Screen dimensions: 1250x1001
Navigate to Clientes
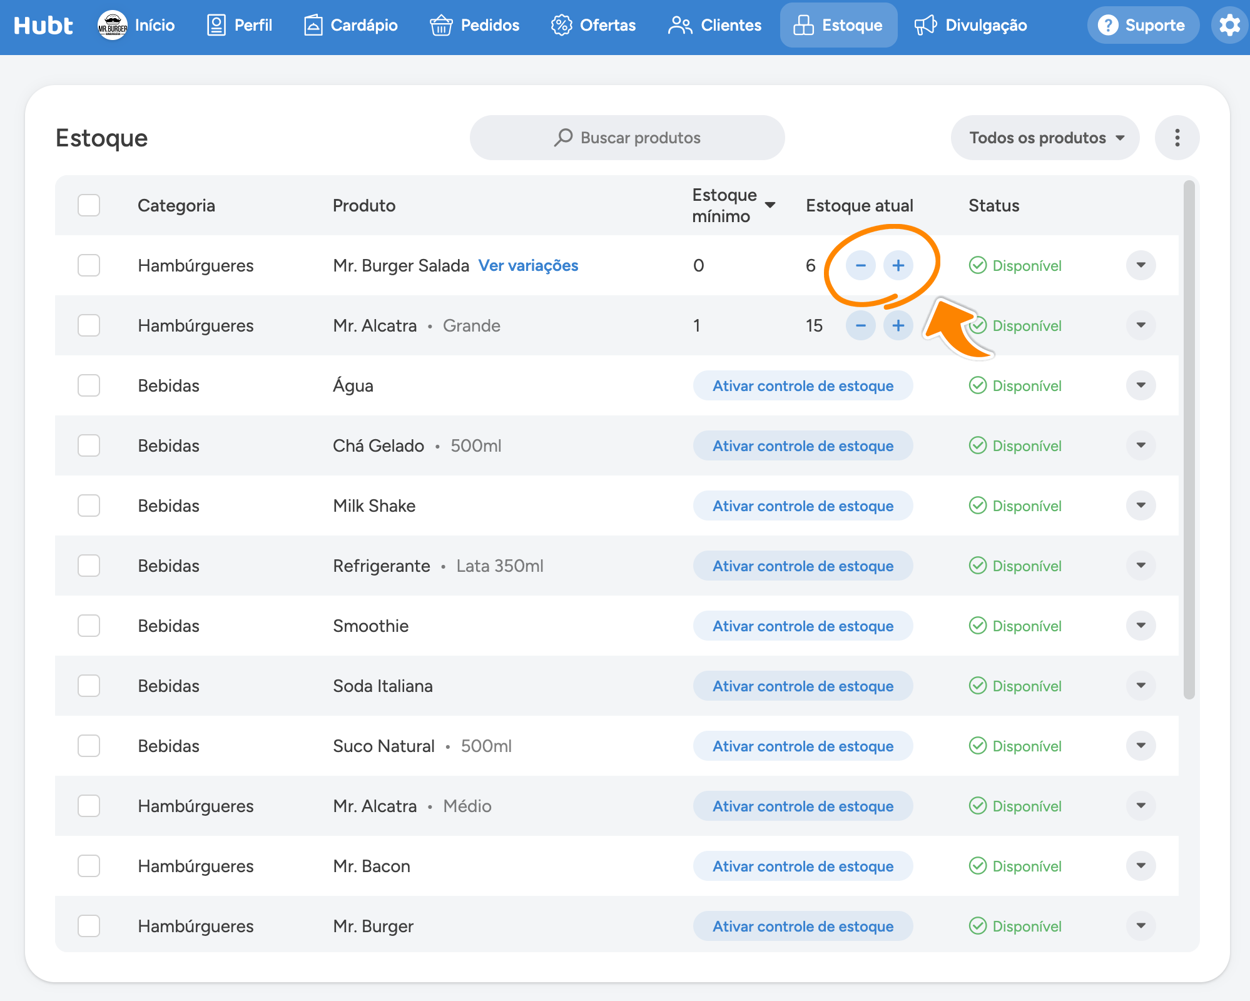click(x=715, y=25)
